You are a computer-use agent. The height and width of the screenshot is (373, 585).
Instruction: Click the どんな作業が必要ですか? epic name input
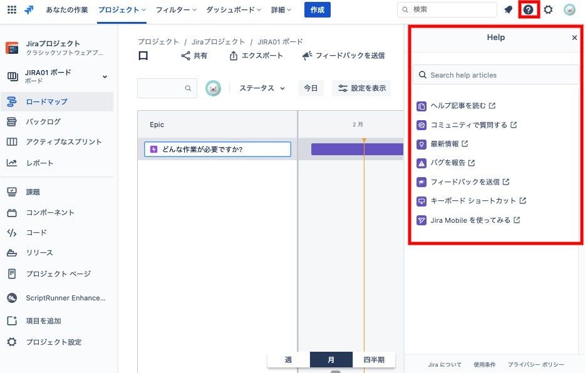[217, 150]
